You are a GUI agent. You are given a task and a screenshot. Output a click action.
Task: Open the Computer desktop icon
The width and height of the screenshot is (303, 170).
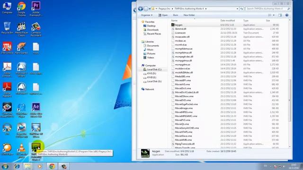coord(7,8)
